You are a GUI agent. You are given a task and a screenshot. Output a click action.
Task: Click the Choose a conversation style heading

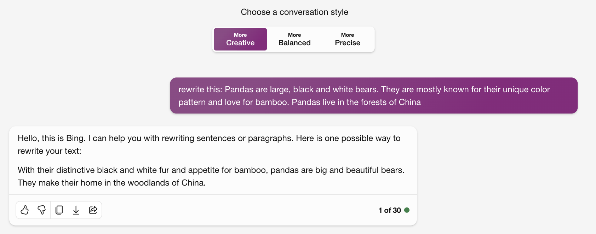294,12
